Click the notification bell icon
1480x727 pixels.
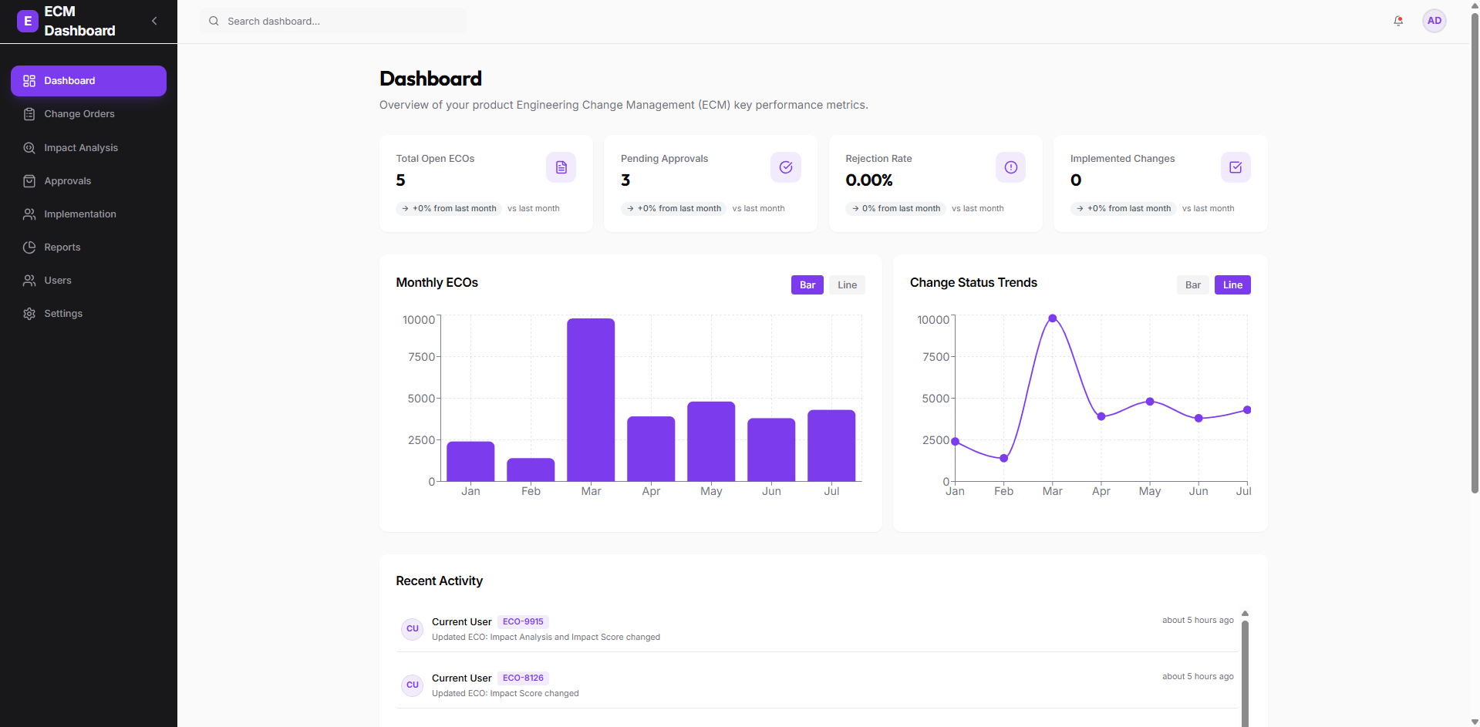pos(1397,21)
